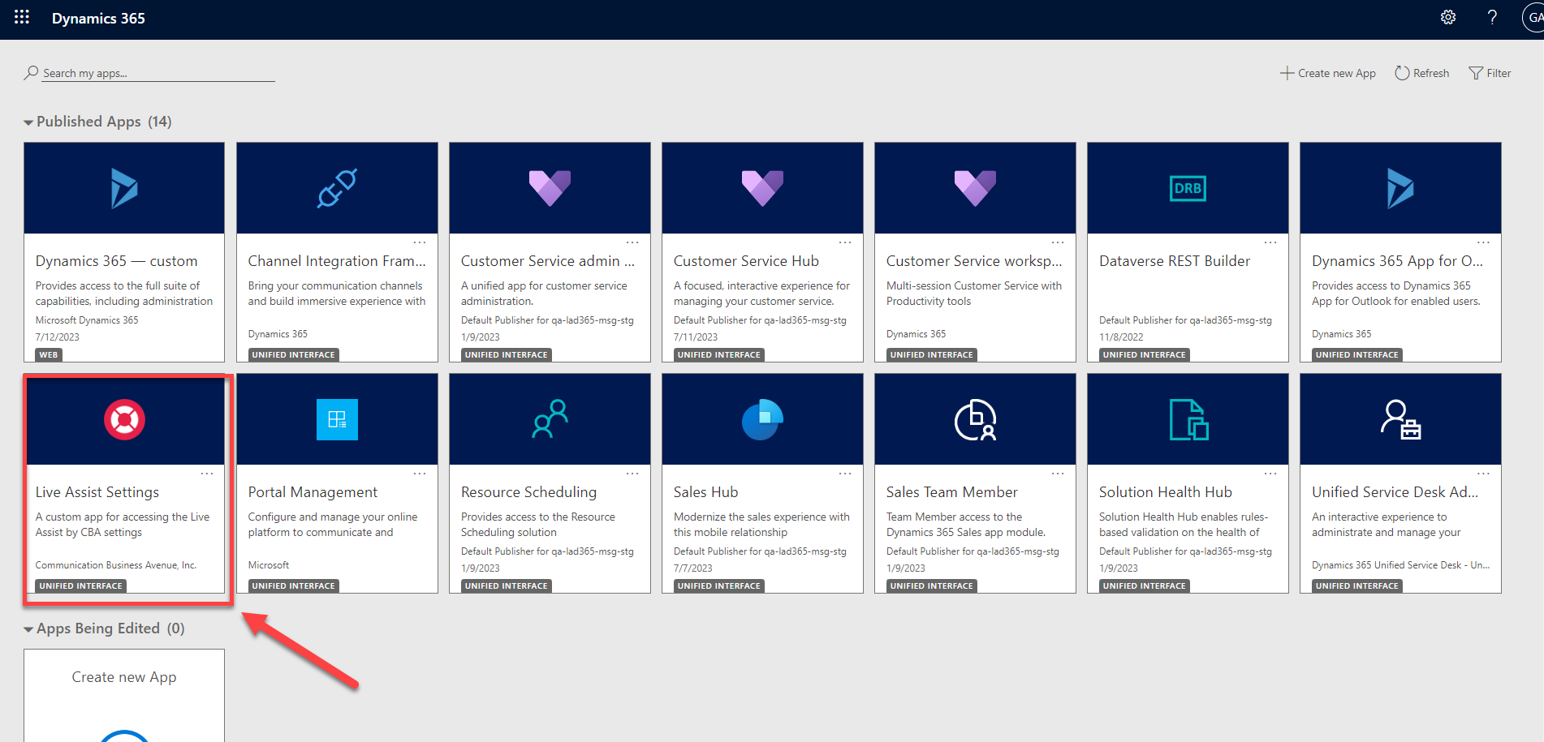
Task: Open Dataverse REST Builder DRB icon
Action: 1188,188
